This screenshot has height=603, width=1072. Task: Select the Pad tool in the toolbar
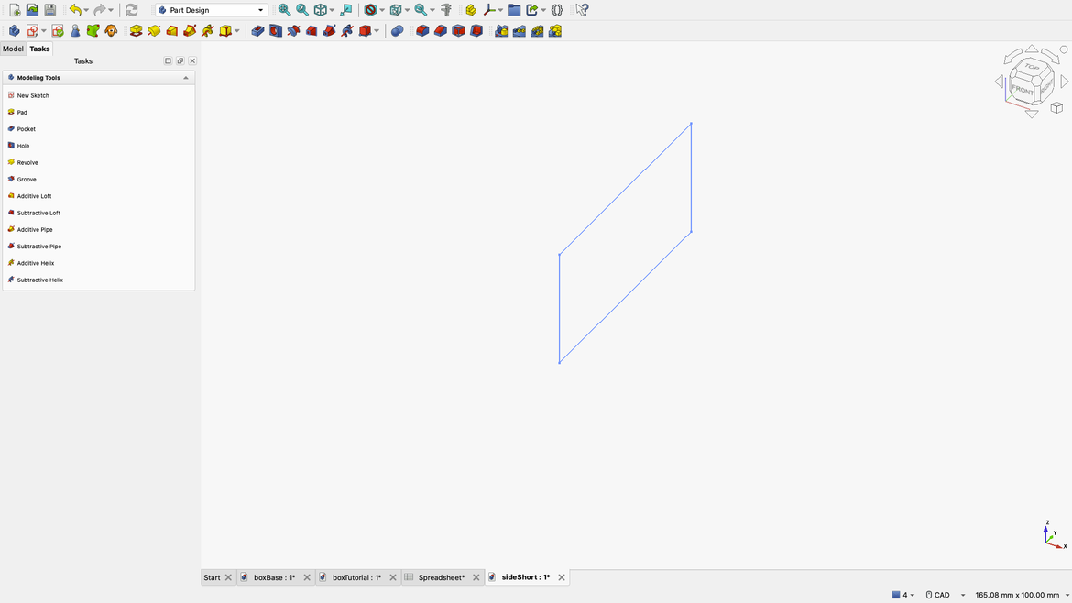coord(136,30)
